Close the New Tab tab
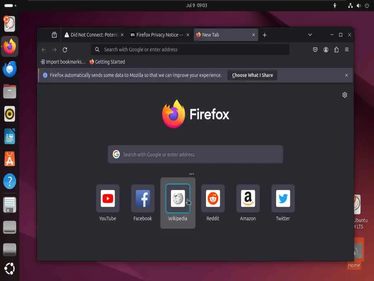This screenshot has width=374, height=281. 253,35
